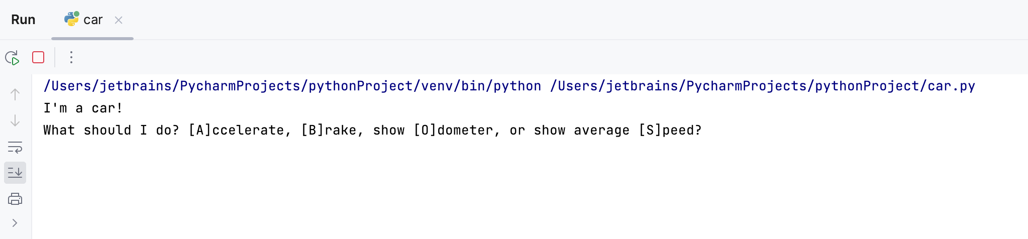The width and height of the screenshot is (1028, 239).
Task: Stop the running car process
Action: coord(38,58)
